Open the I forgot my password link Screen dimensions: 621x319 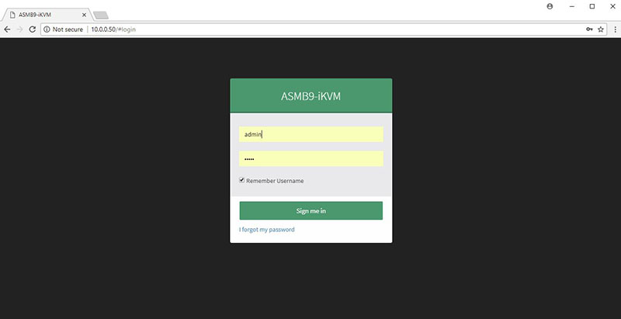tap(267, 230)
